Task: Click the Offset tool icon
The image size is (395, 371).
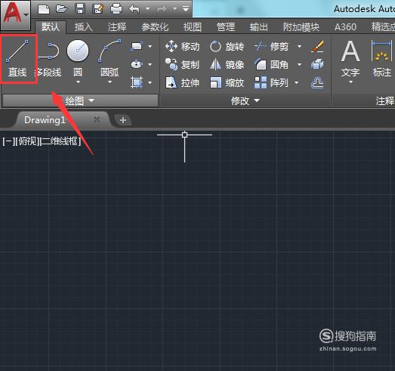Action: tap(317, 83)
